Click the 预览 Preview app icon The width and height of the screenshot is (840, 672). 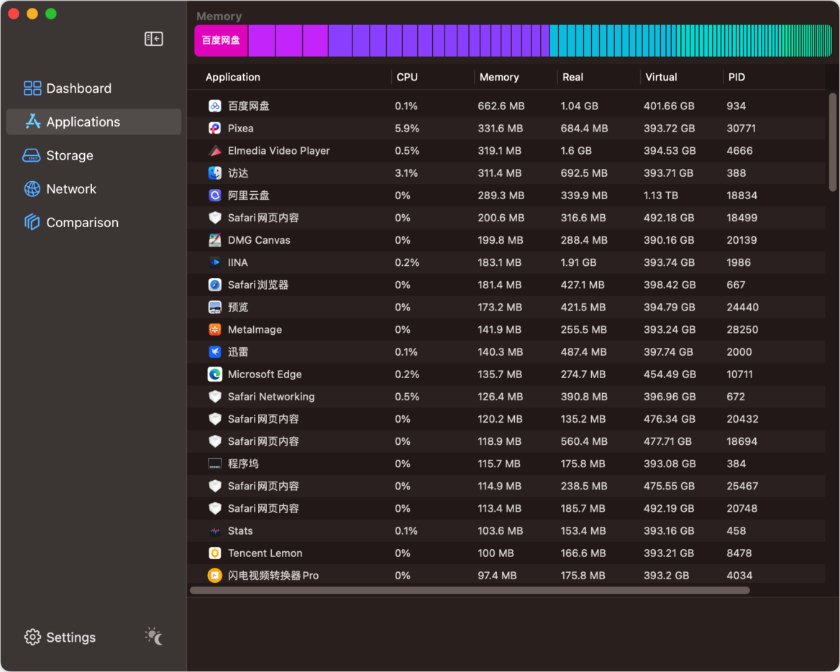[215, 308]
